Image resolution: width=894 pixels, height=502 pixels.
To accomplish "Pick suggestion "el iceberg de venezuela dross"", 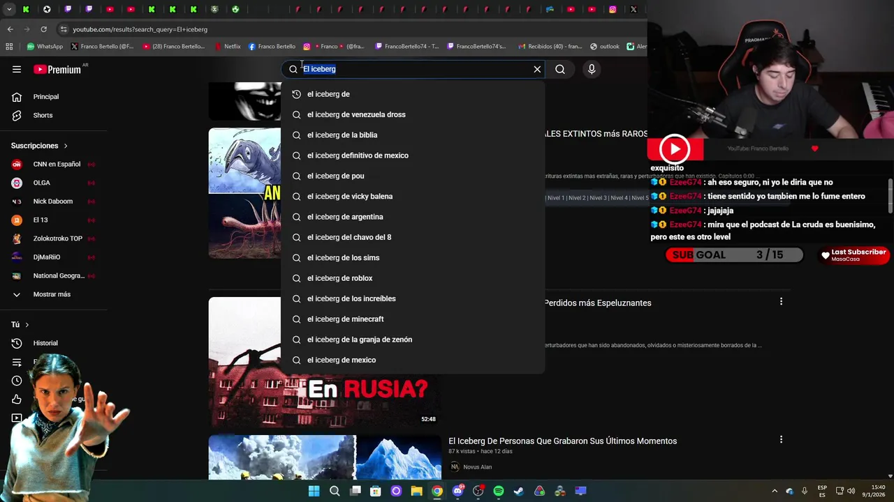I will coord(413,114).
